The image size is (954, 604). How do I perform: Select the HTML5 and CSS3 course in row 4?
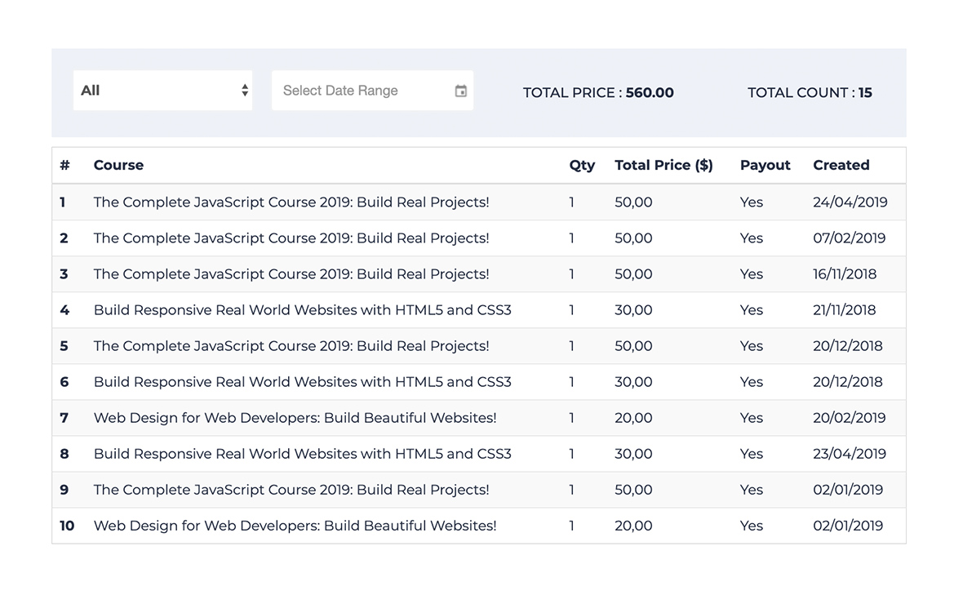302,310
